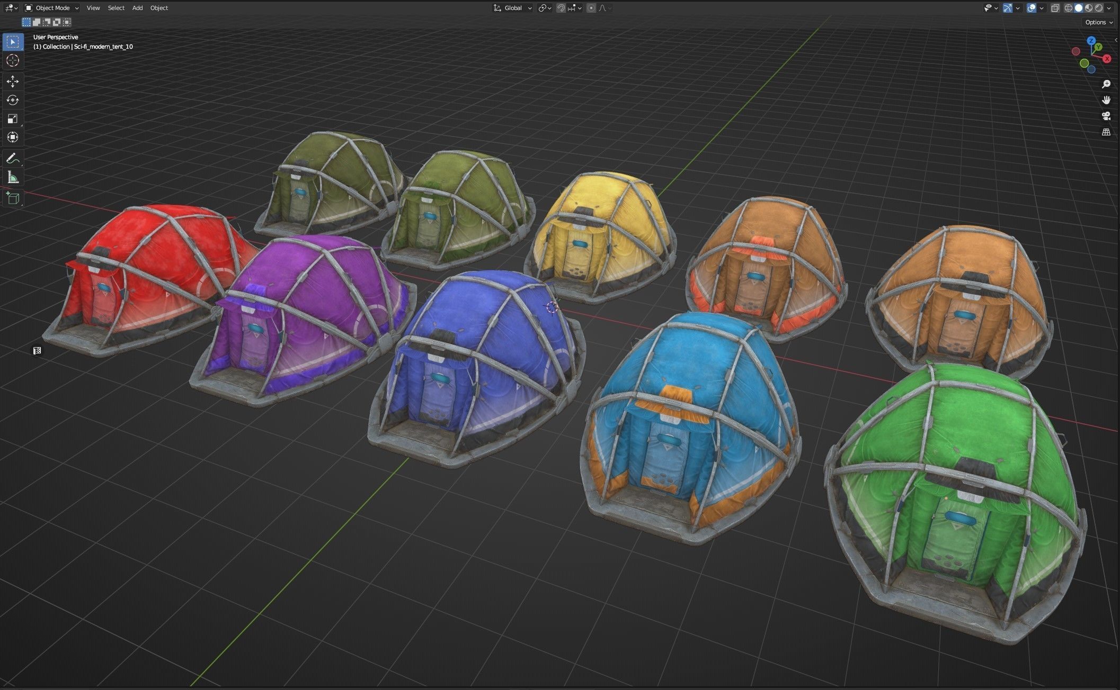Open the Options dropdown
The height and width of the screenshot is (690, 1120).
1098,22
